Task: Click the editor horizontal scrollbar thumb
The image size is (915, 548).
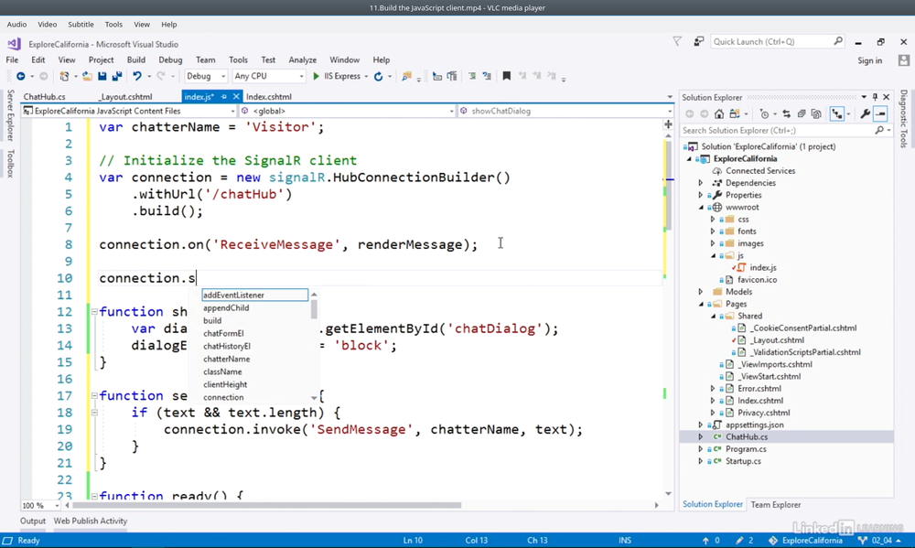Action: [x=266, y=505]
